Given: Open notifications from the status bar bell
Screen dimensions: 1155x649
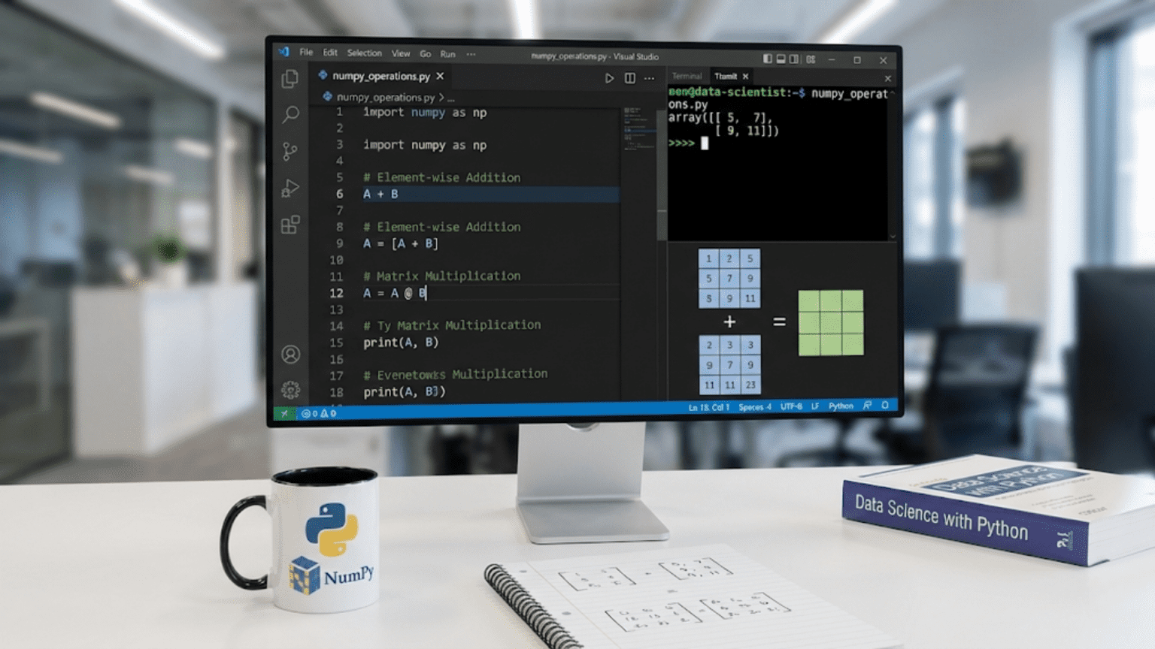Looking at the screenshot, I should [x=885, y=406].
